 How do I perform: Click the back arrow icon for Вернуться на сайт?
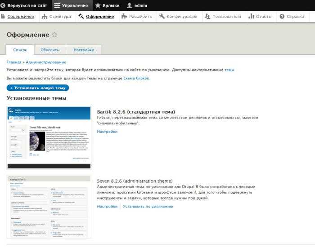(3, 5)
